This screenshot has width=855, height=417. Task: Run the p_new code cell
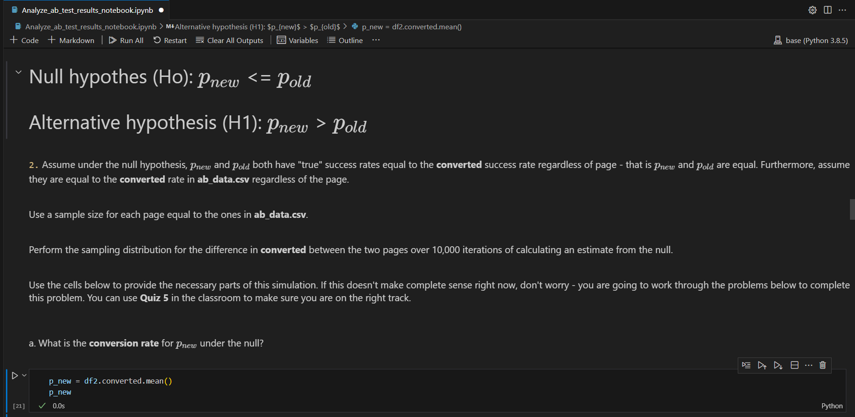(15, 375)
